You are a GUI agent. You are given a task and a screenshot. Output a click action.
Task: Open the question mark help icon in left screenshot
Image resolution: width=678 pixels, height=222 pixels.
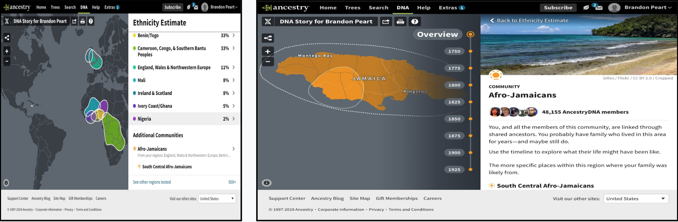coord(91,21)
